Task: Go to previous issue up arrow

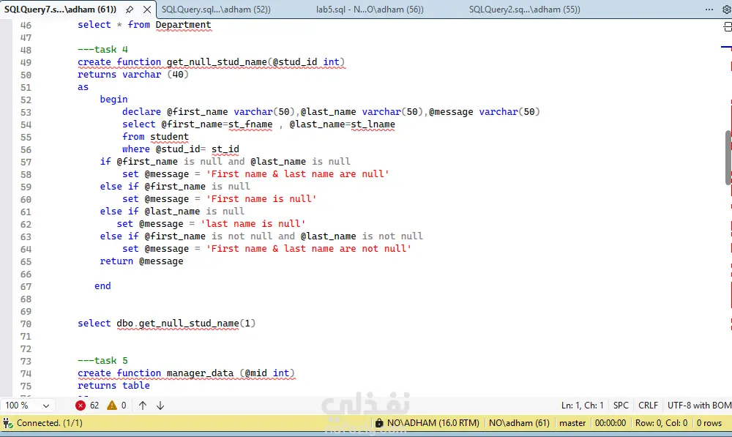Action: pyautogui.click(x=143, y=406)
